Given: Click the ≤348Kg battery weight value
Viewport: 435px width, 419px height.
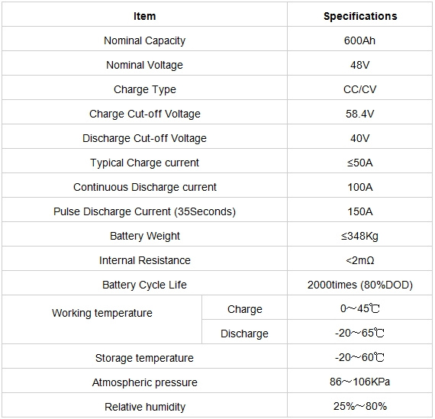Looking at the screenshot, I should pos(359,236).
